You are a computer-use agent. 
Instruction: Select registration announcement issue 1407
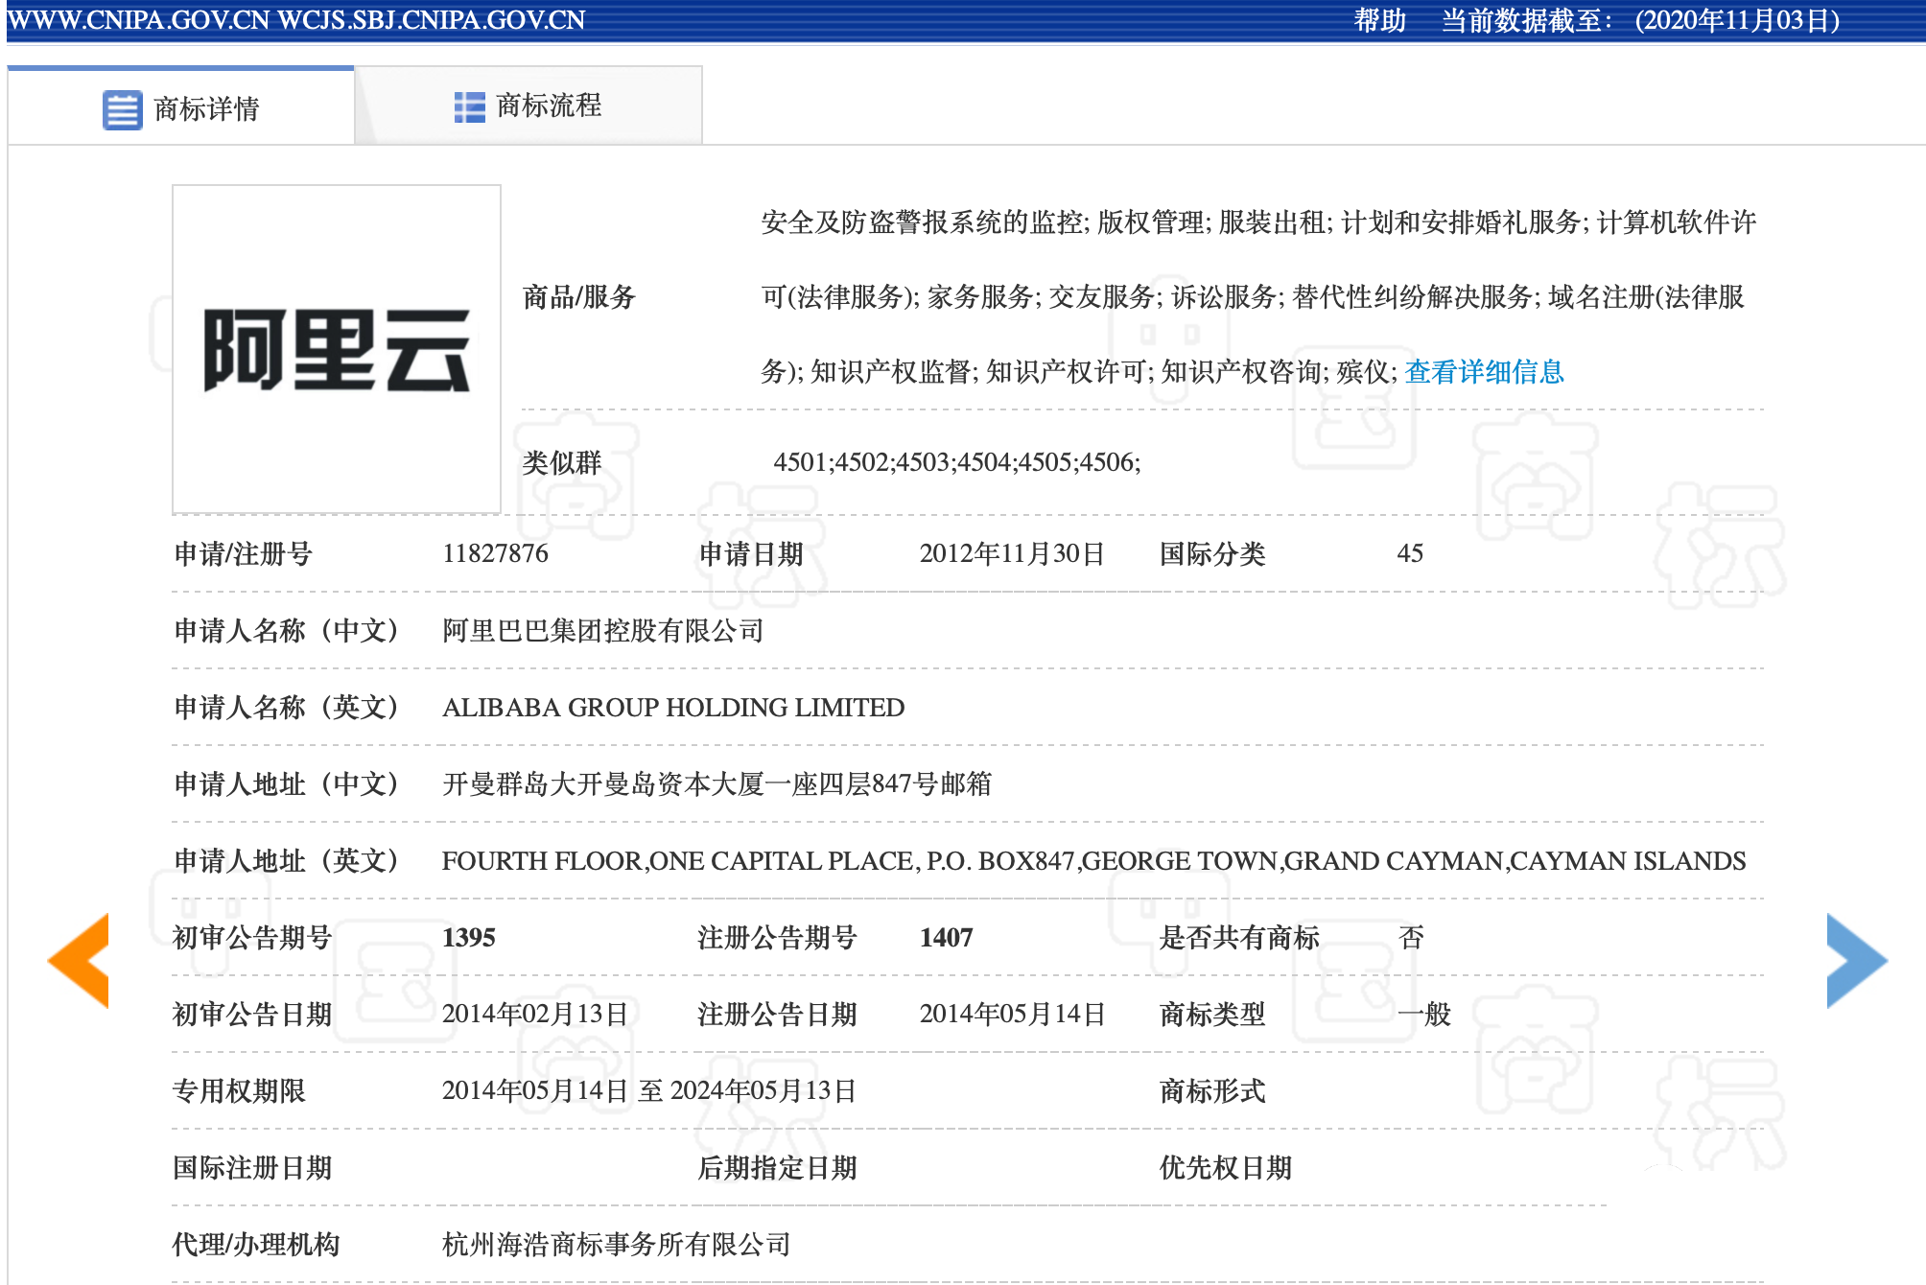946,937
